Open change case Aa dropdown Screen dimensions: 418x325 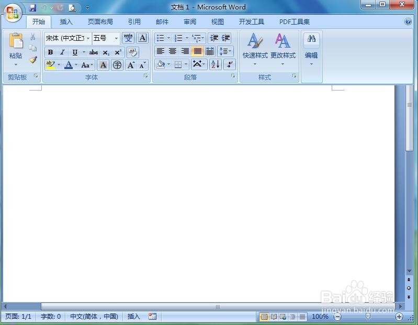pyautogui.click(x=87, y=65)
